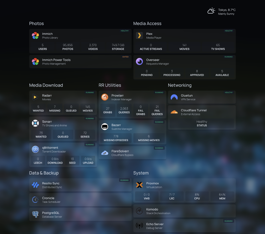Open the Proxmox virtualization icon
Viewport: 265px width, 234px height.
click(x=139, y=185)
